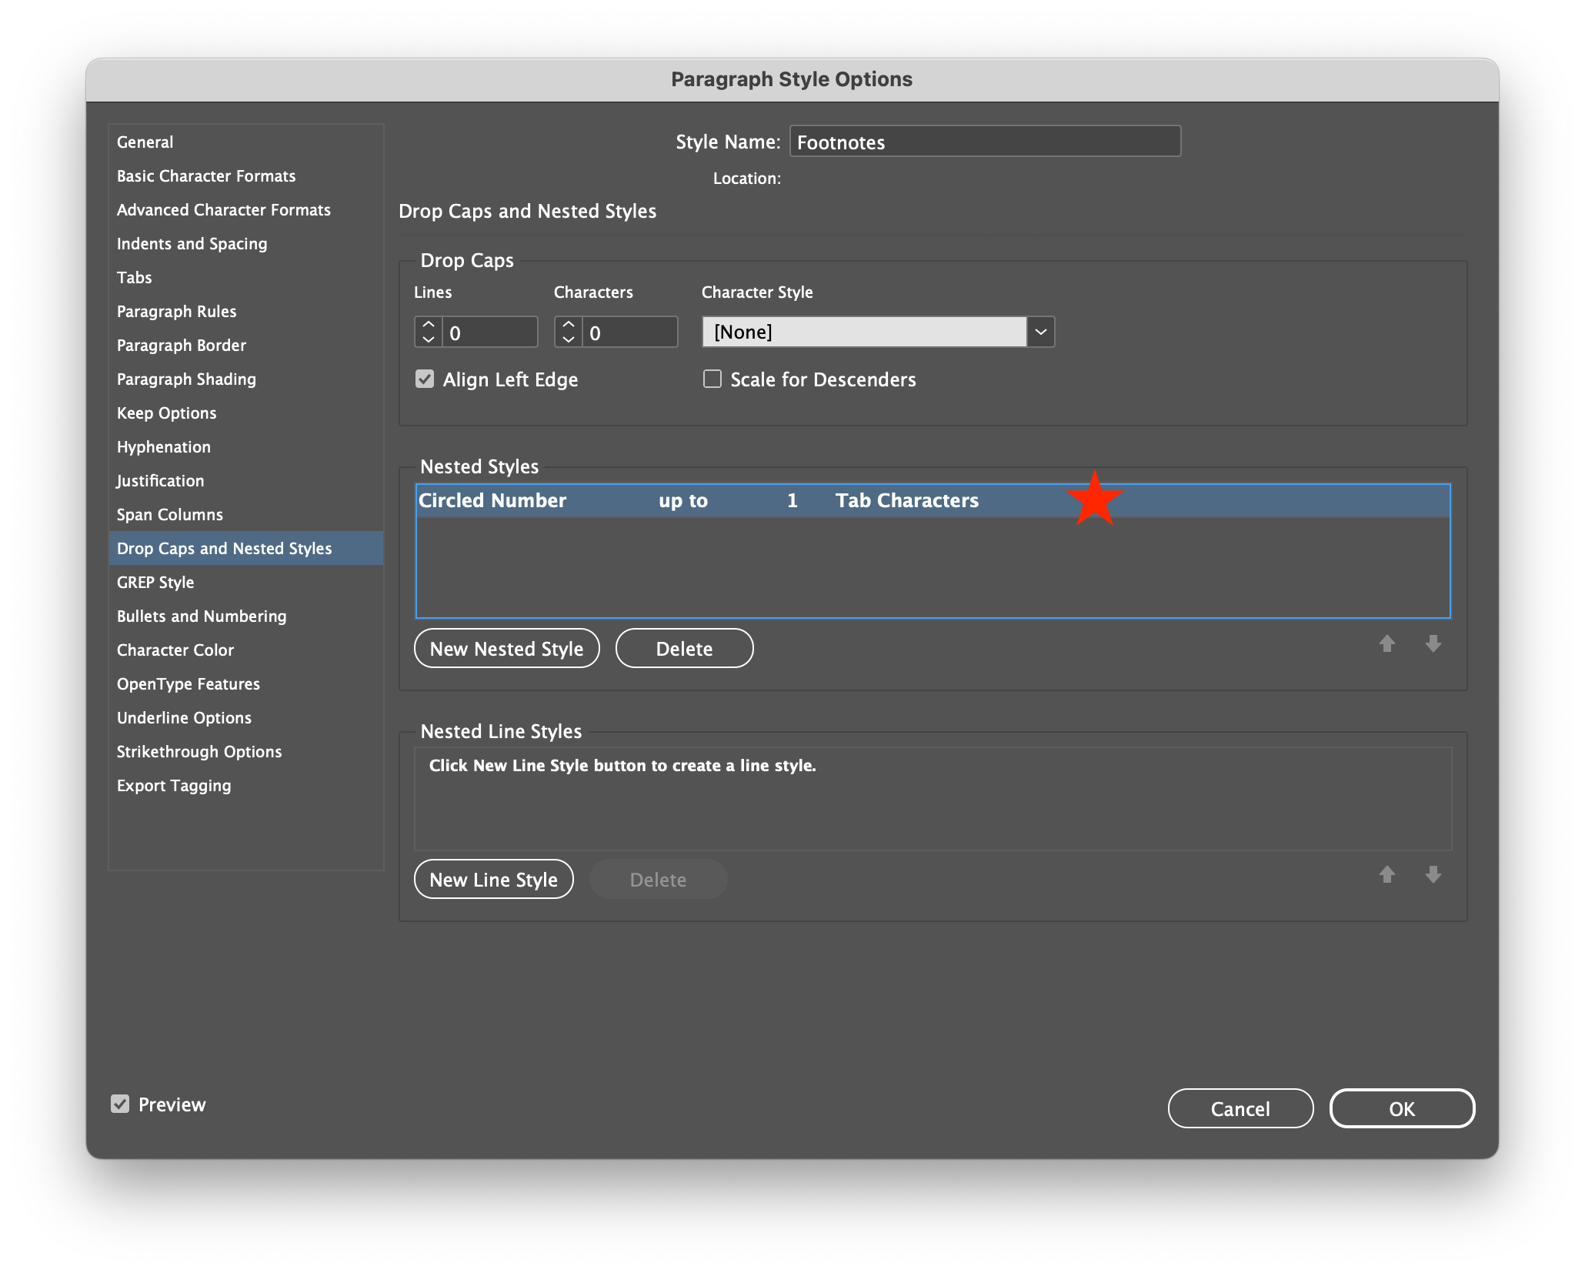
Task: Click down arrow in Nested Line Styles section
Action: [1433, 875]
